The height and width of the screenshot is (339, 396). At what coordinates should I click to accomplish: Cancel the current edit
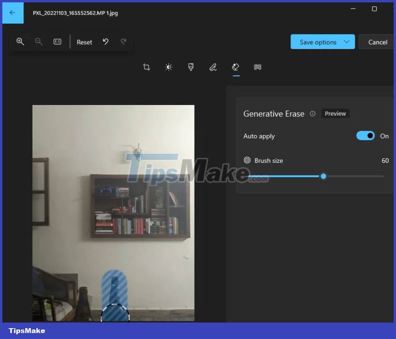[x=377, y=41]
